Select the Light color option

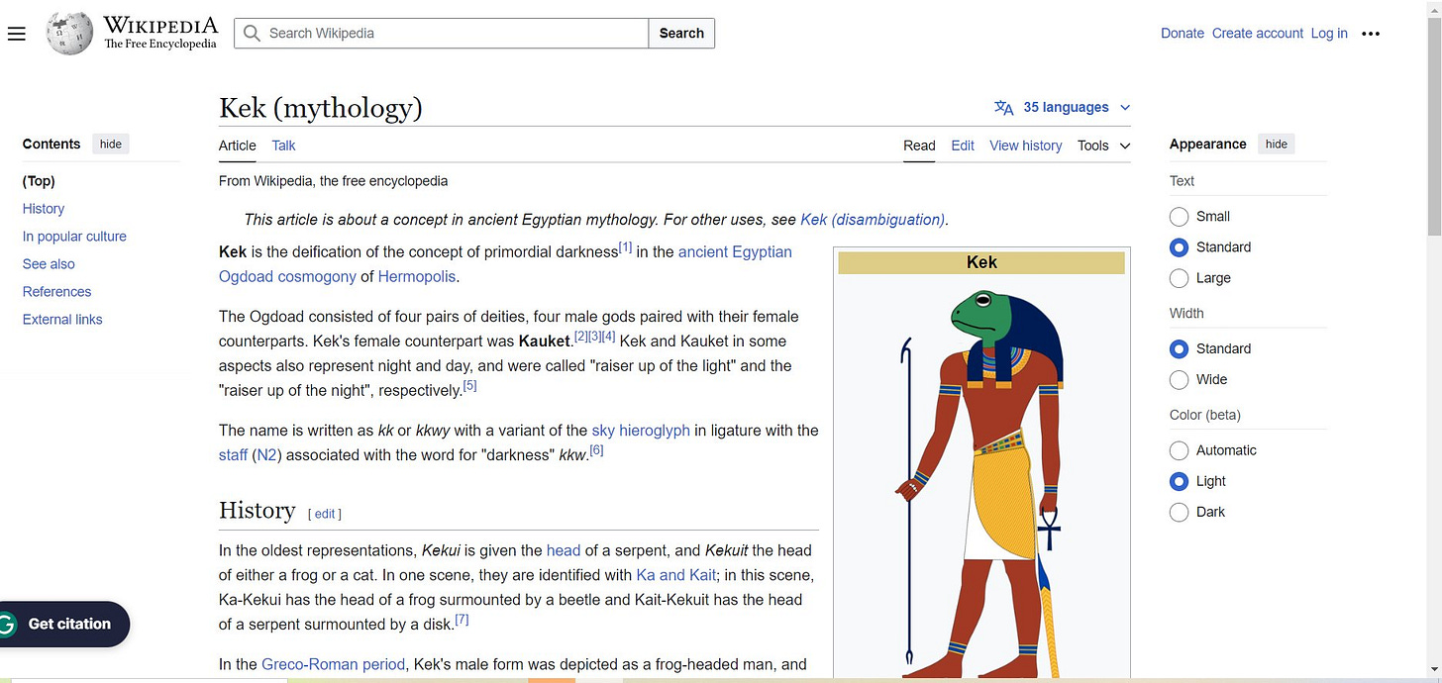pyautogui.click(x=1179, y=481)
